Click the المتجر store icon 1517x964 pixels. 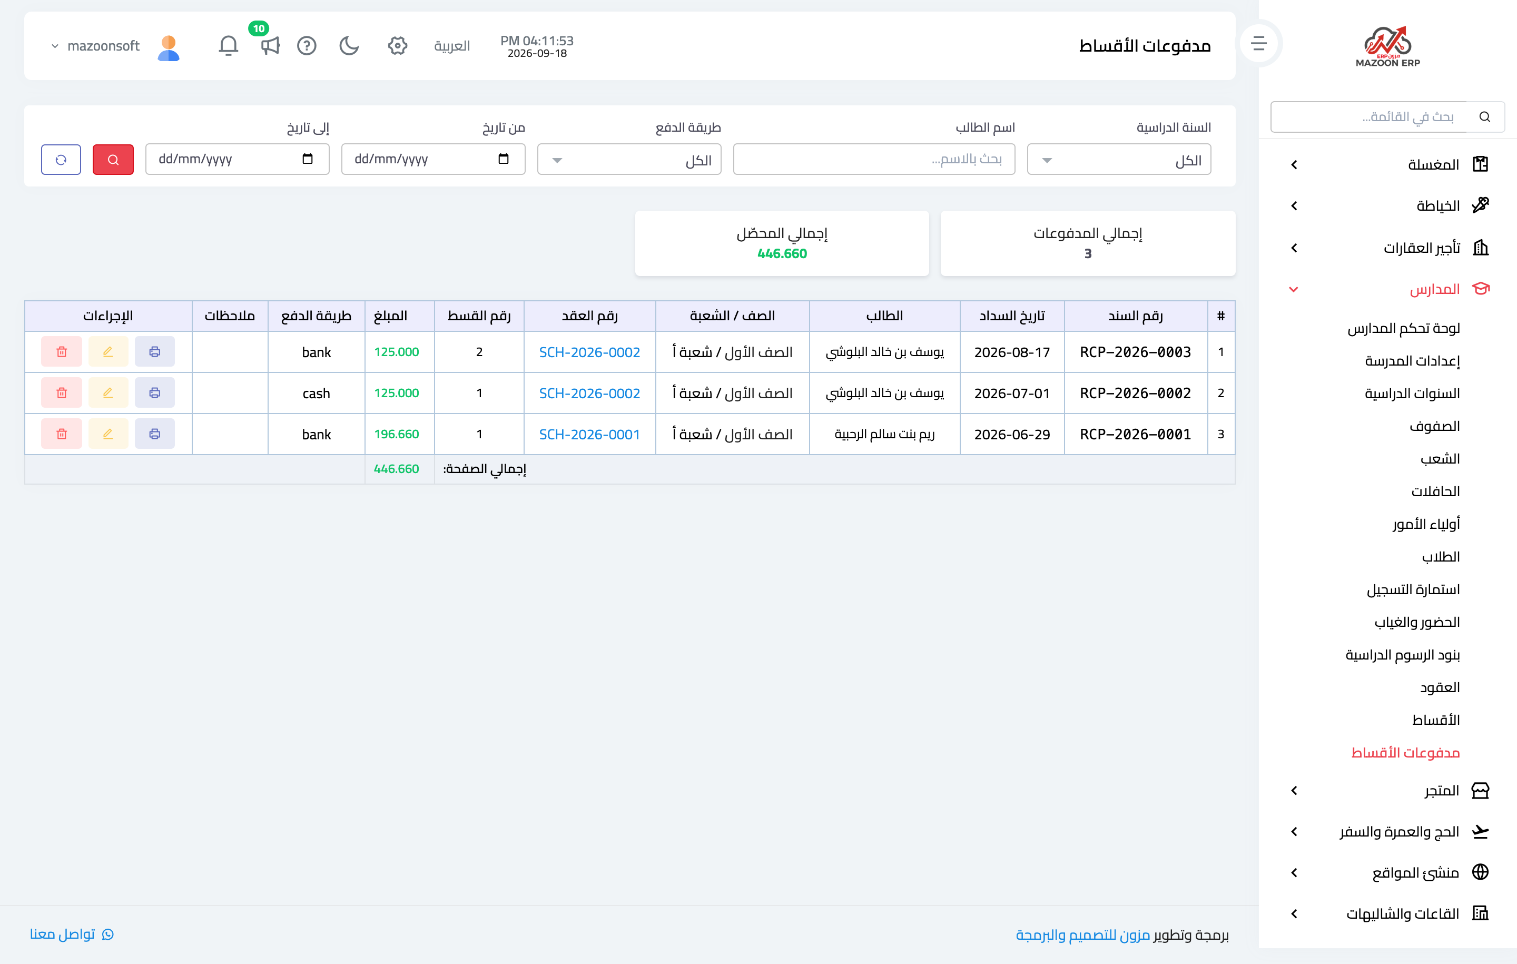pyautogui.click(x=1481, y=790)
